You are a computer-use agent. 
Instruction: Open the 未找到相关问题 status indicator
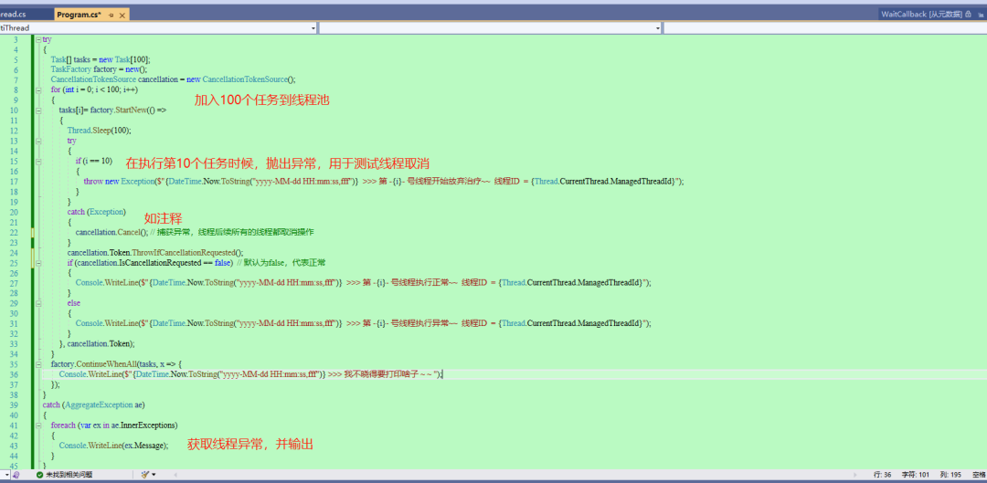[x=69, y=474]
